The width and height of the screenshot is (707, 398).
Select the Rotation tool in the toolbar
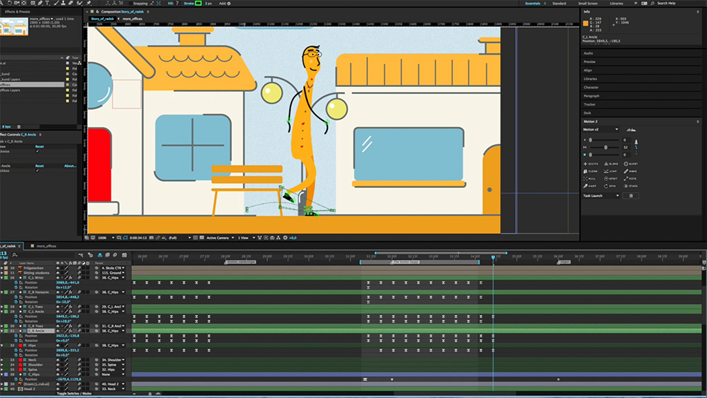tap(10, 3)
